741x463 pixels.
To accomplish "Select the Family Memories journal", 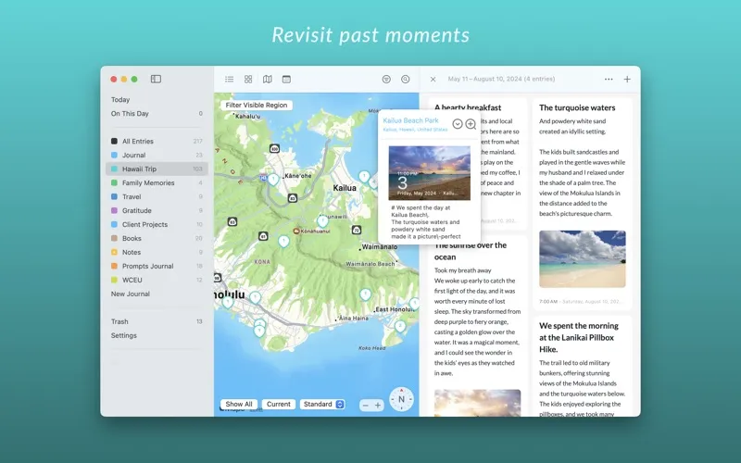I will coord(149,183).
